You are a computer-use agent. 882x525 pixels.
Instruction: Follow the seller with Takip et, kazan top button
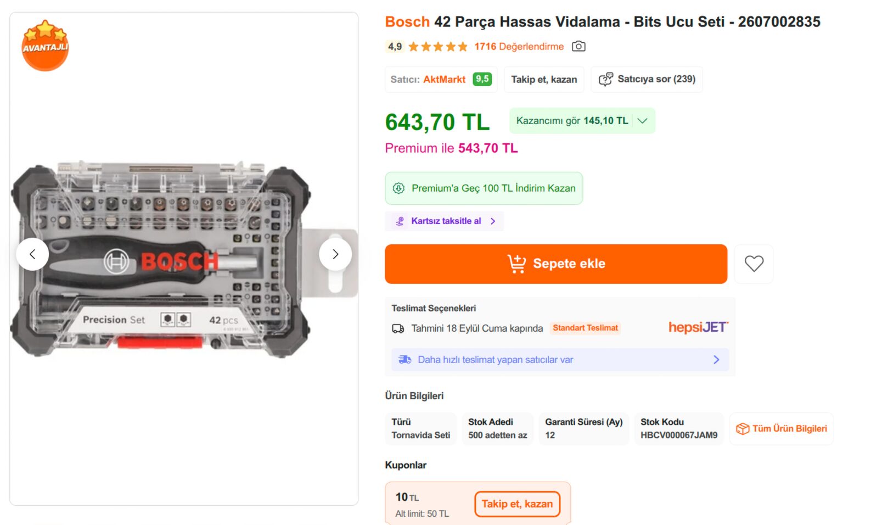coord(544,80)
